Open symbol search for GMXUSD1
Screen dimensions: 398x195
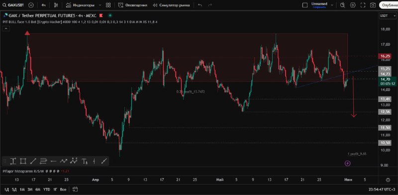(13, 5)
